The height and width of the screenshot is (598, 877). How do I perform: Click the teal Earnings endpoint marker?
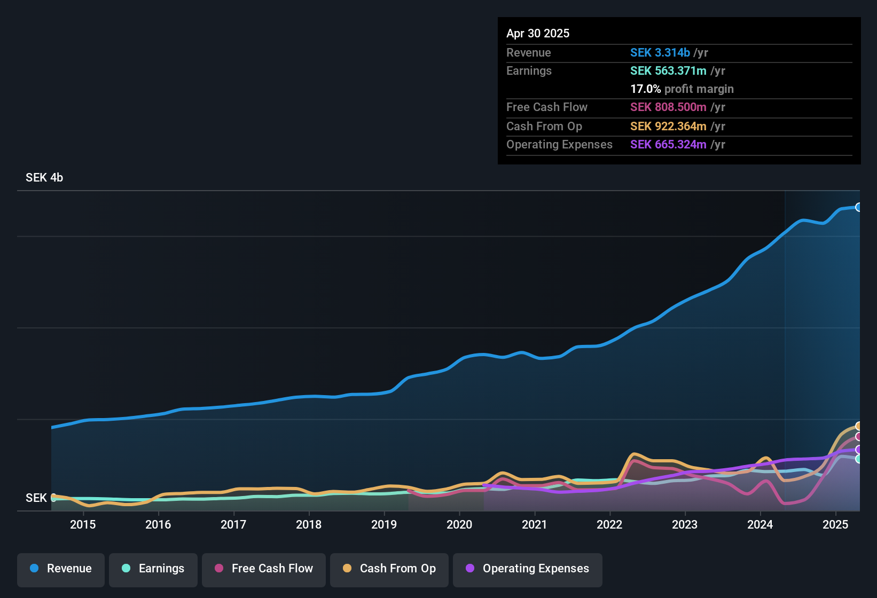(x=859, y=459)
